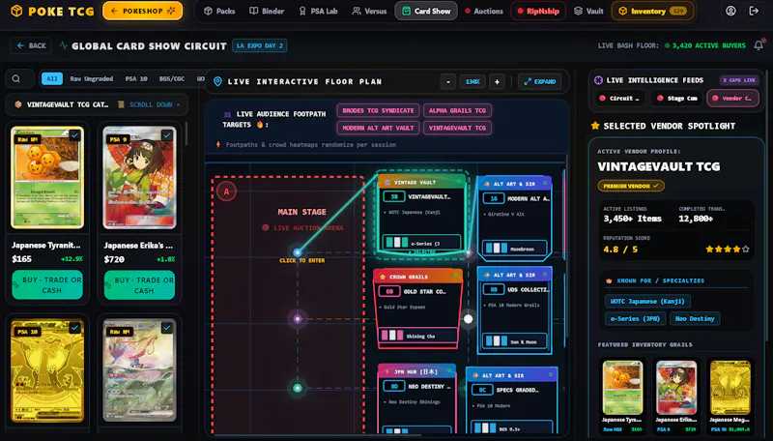773x441 pixels.
Task: Open the user profile icon
Action: point(730,11)
